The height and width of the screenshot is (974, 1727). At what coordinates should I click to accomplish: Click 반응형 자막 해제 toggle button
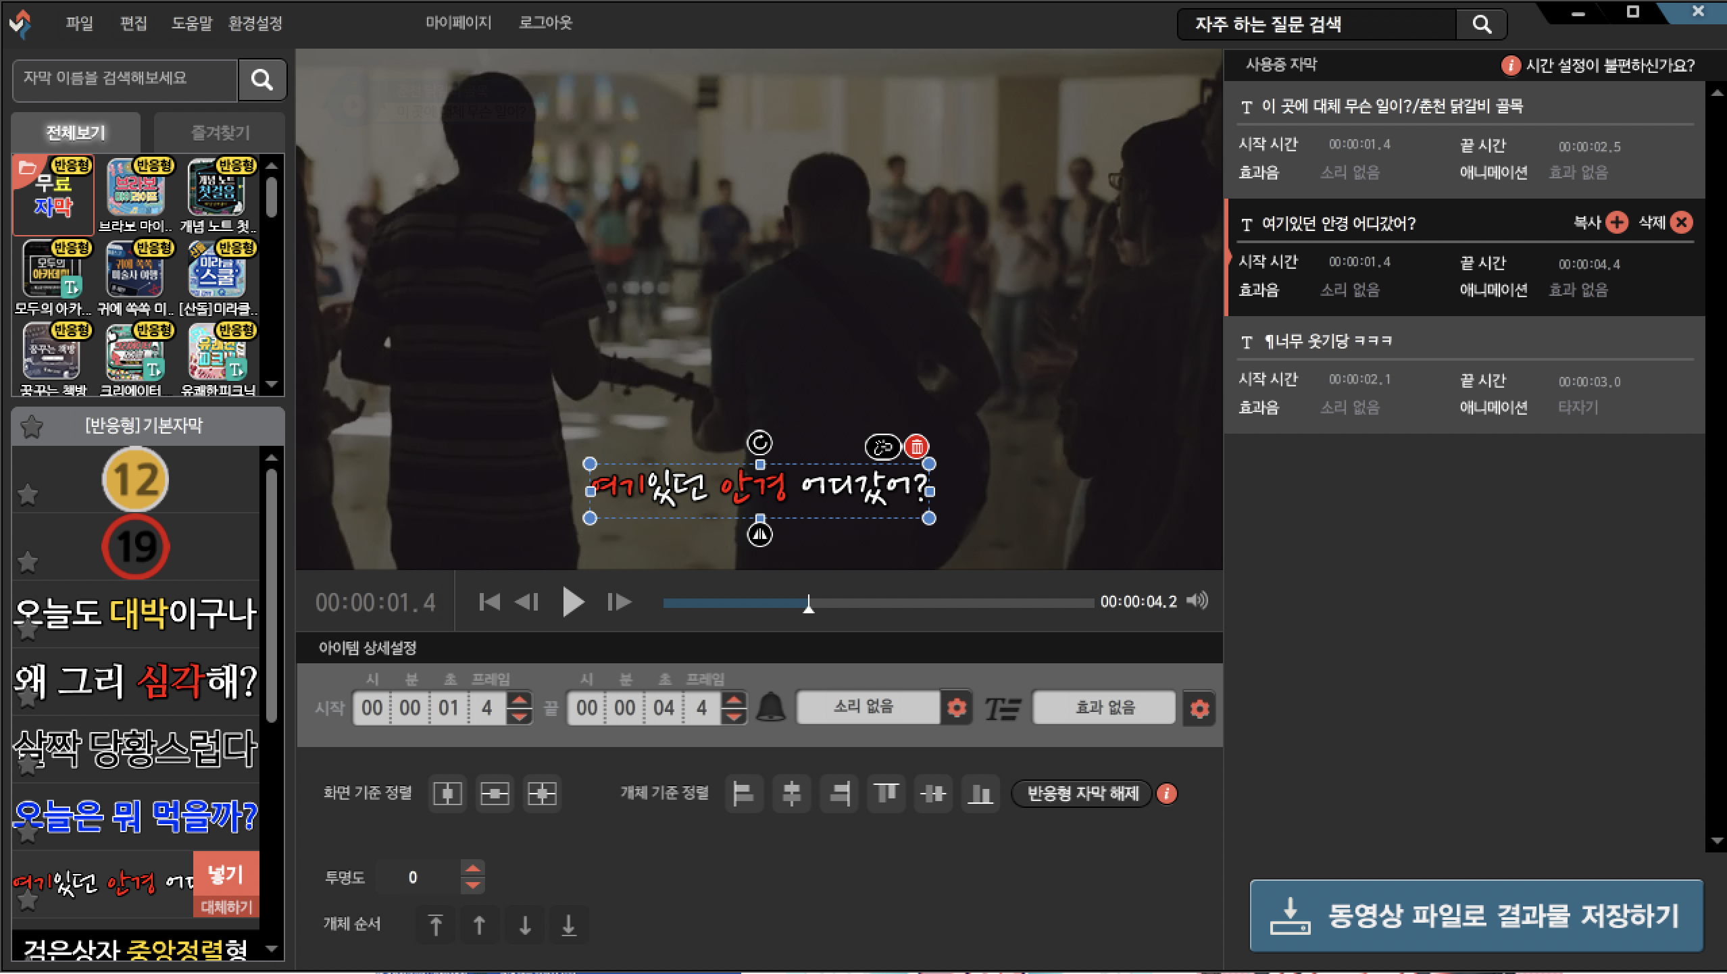[x=1082, y=793]
